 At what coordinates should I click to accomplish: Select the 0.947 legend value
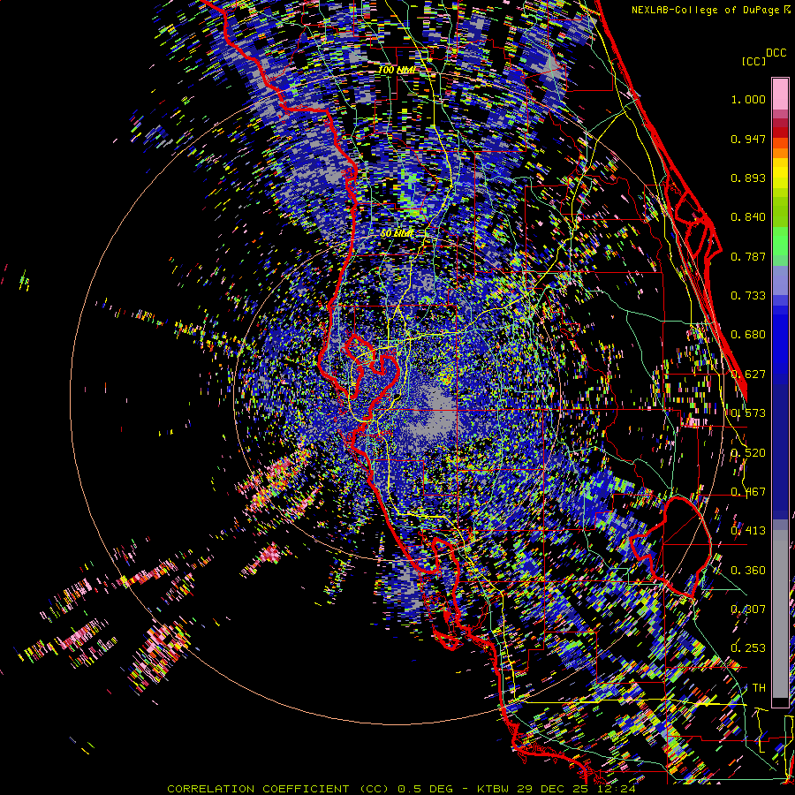tap(748, 139)
